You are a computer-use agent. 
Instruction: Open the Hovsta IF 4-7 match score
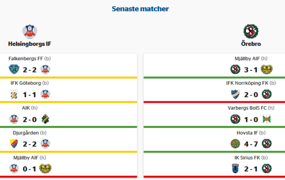tap(251, 144)
